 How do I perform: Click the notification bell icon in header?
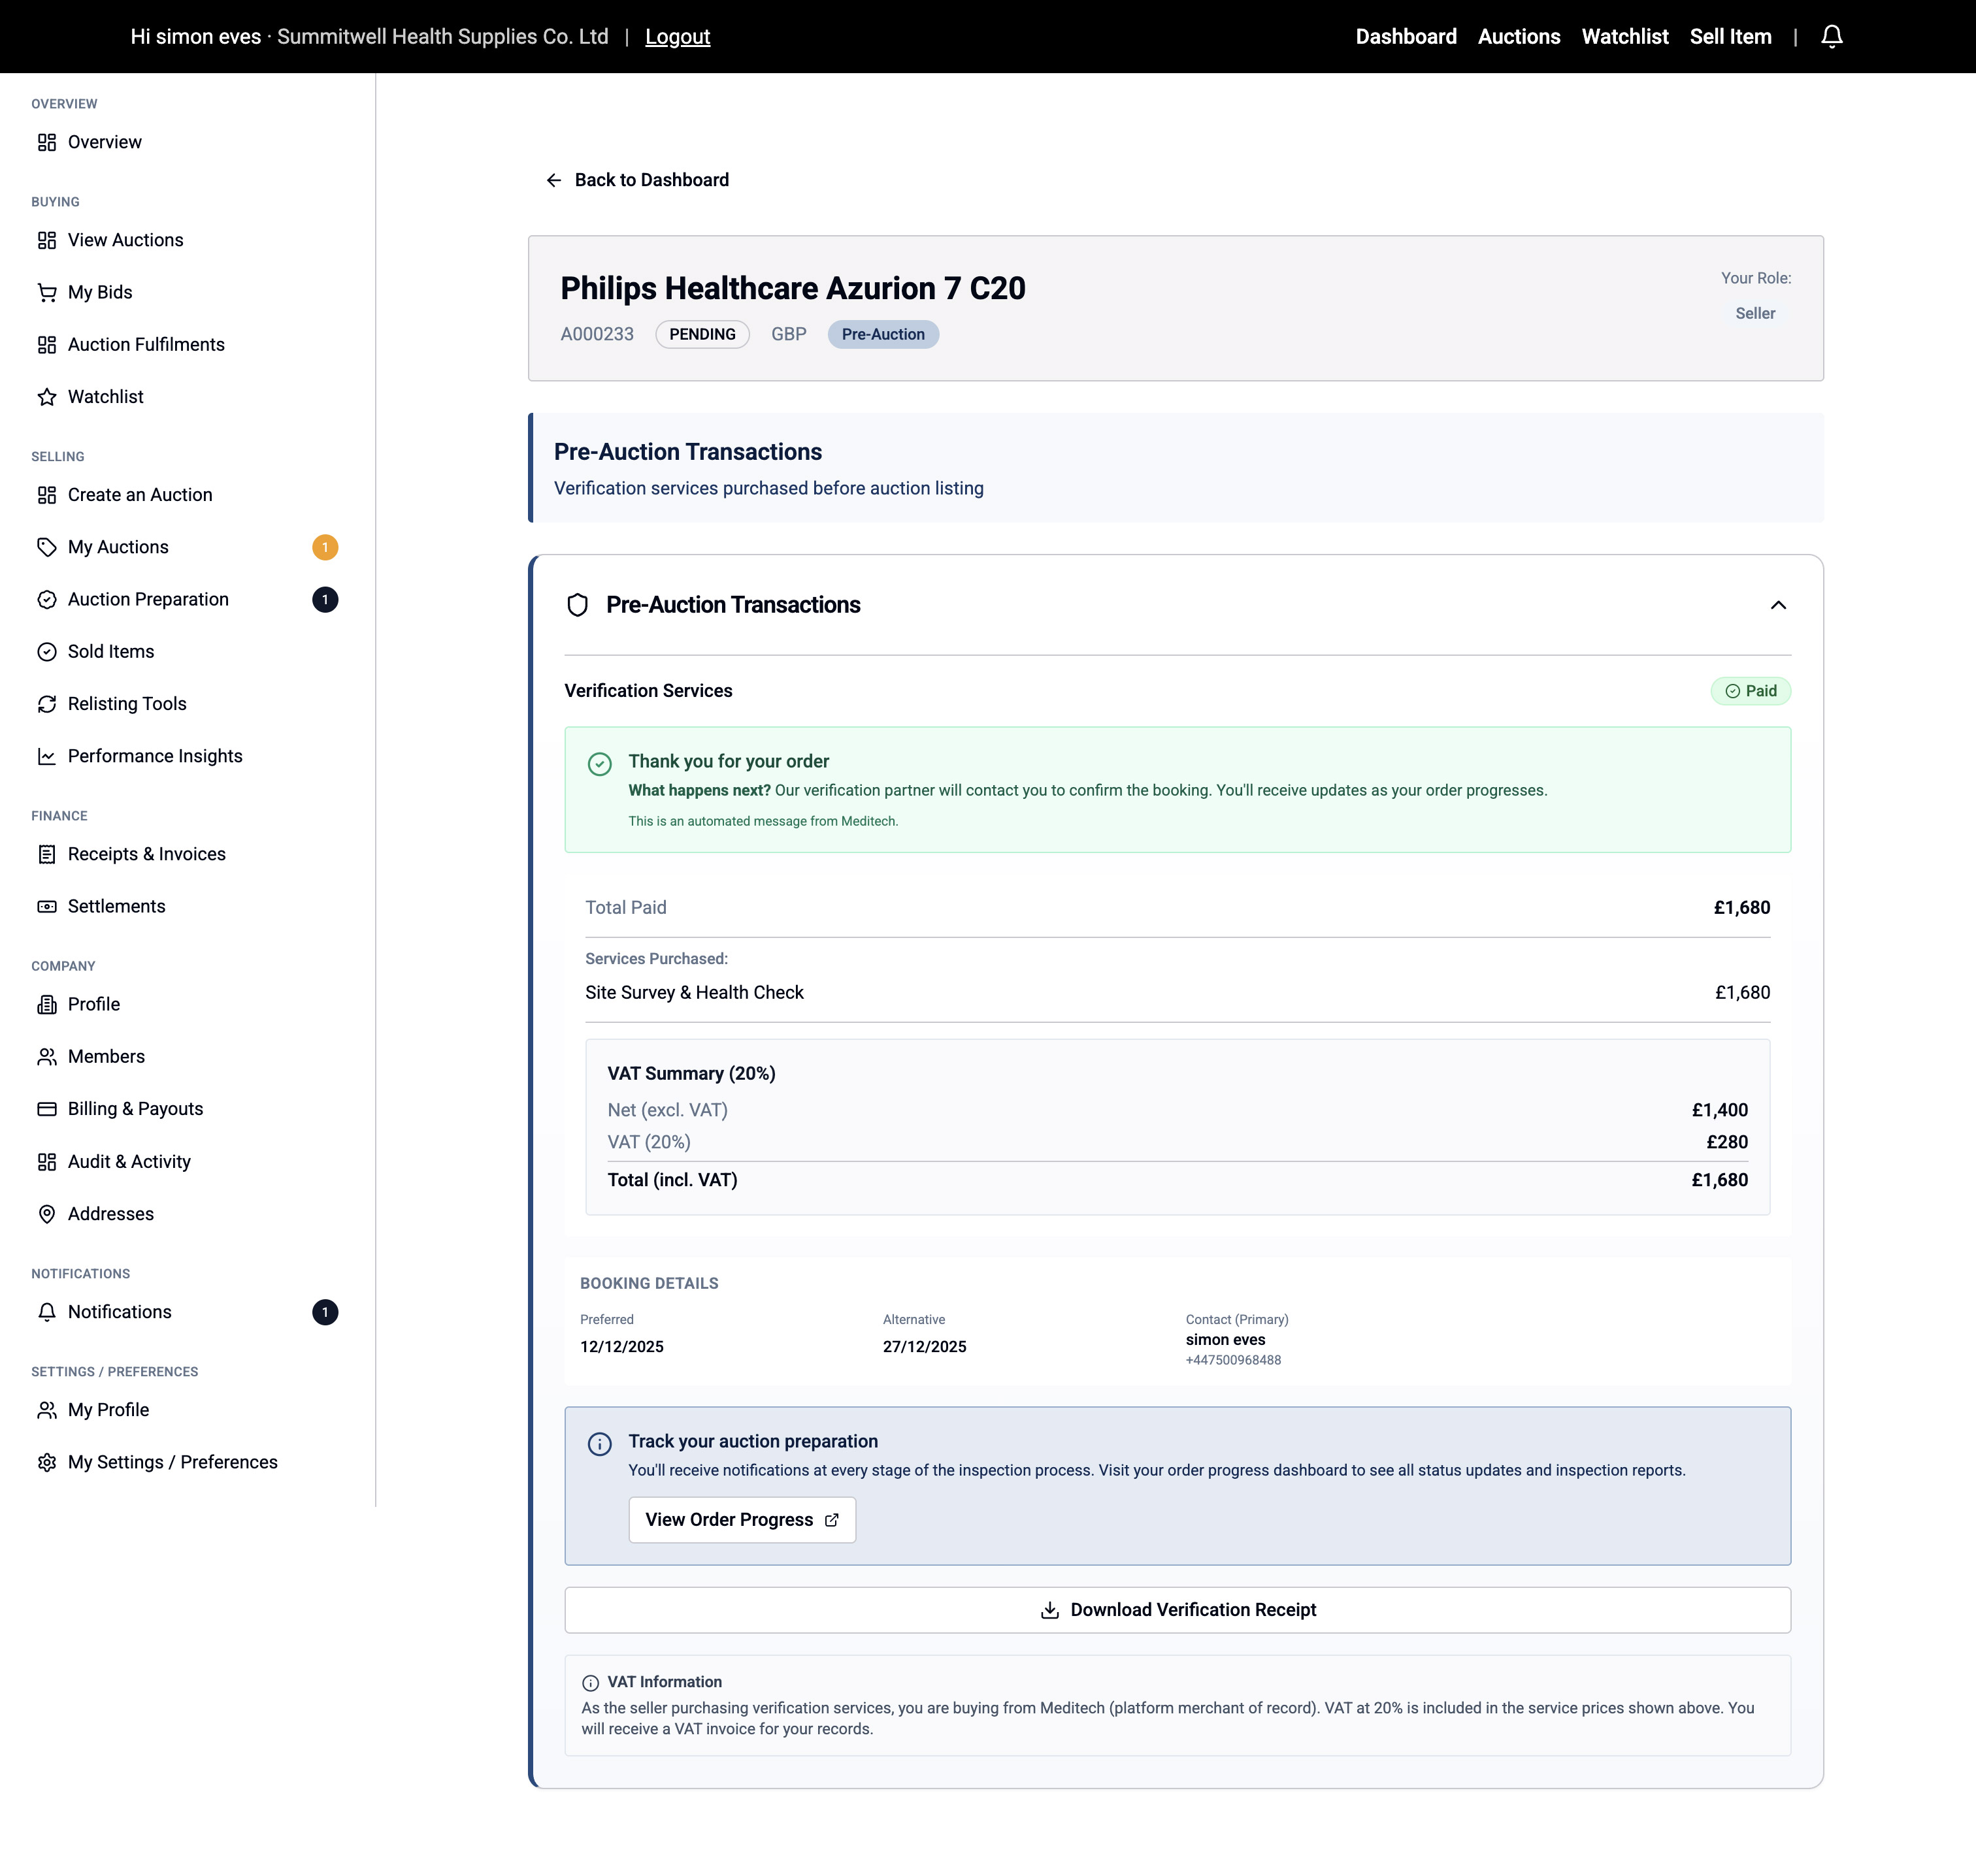point(1831,37)
